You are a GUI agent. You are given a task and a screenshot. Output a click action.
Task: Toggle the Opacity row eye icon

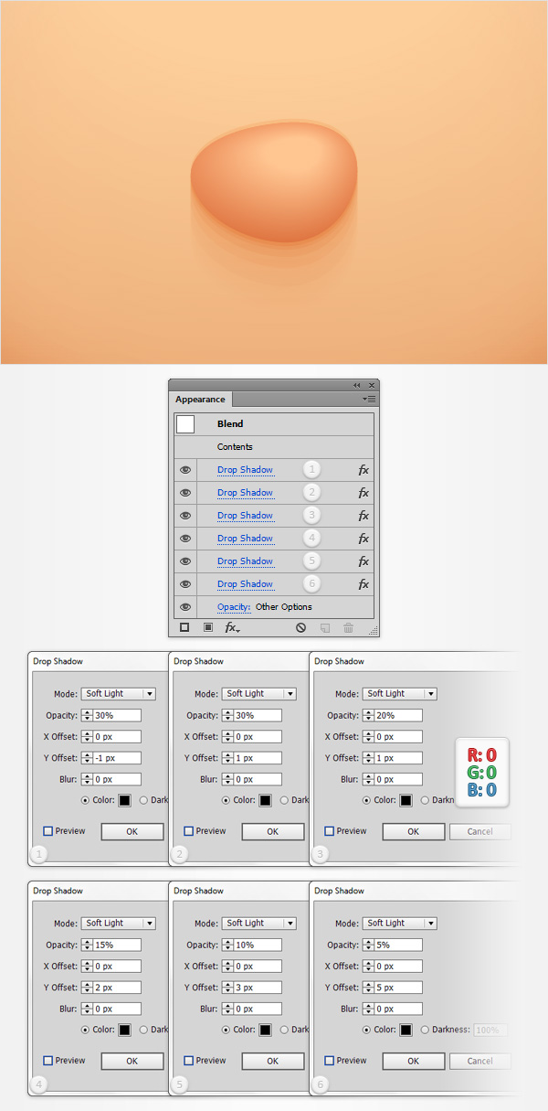point(185,607)
